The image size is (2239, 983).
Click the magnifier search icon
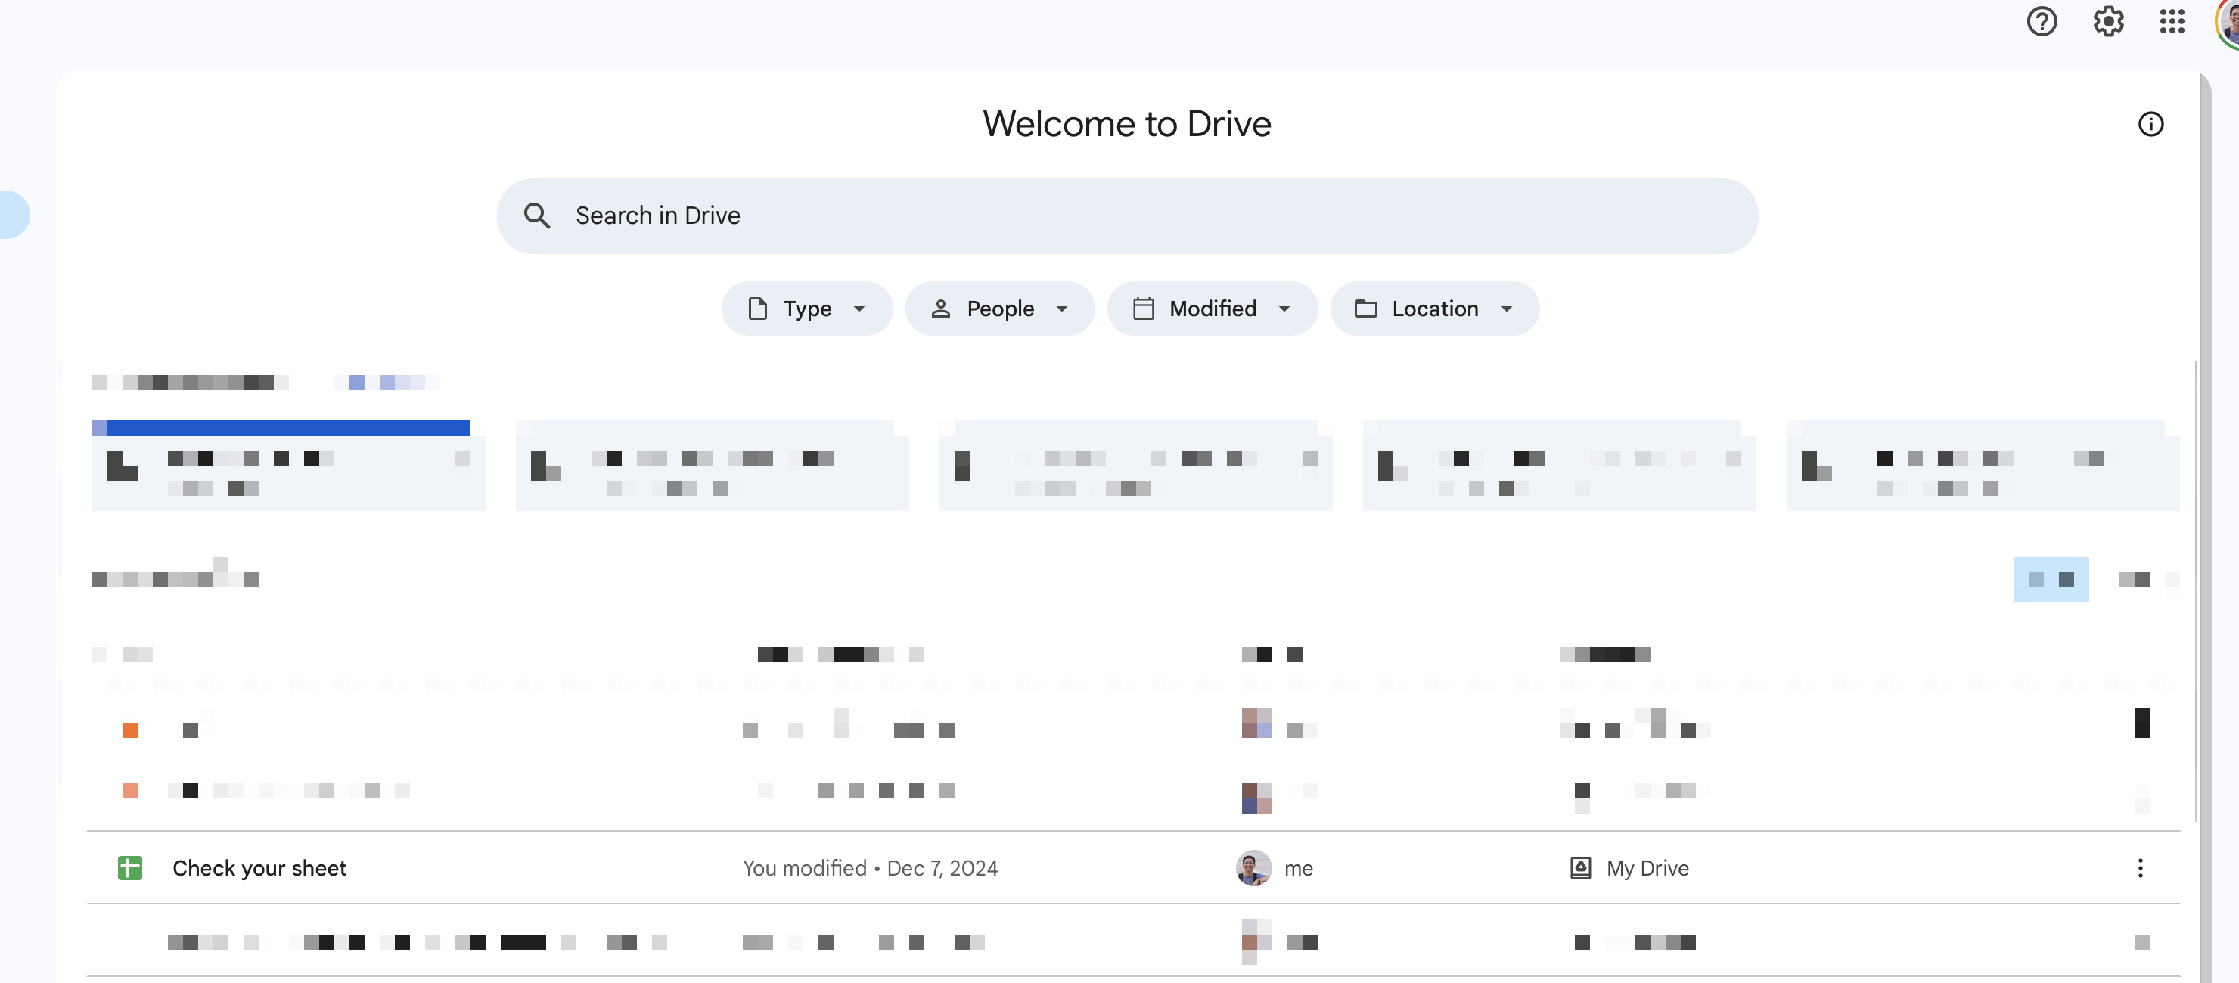537,216
